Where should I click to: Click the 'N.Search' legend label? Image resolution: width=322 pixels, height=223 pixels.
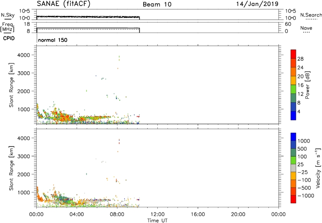[311, 15]
